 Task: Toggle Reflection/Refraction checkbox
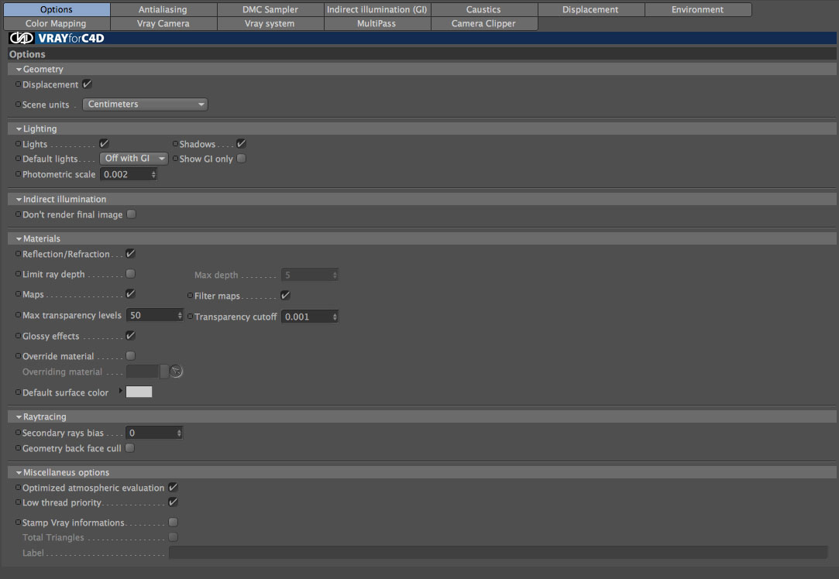point(130,253)
